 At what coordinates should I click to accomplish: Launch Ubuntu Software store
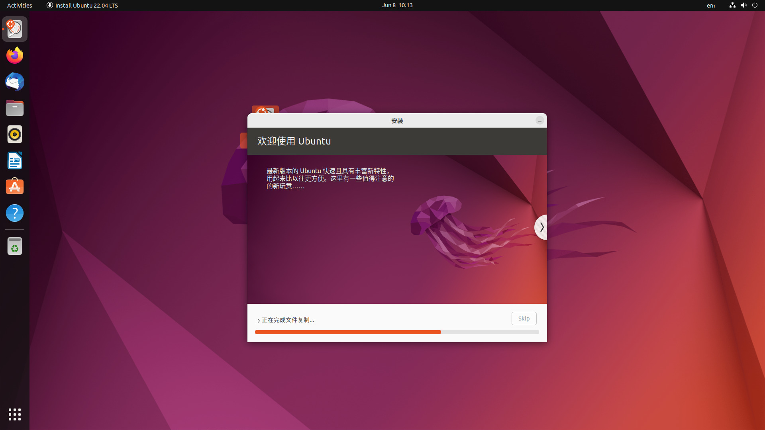[x=15, y=186]
